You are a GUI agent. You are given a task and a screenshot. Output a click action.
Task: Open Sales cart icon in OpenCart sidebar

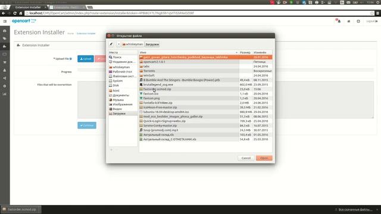coord(5,62)
